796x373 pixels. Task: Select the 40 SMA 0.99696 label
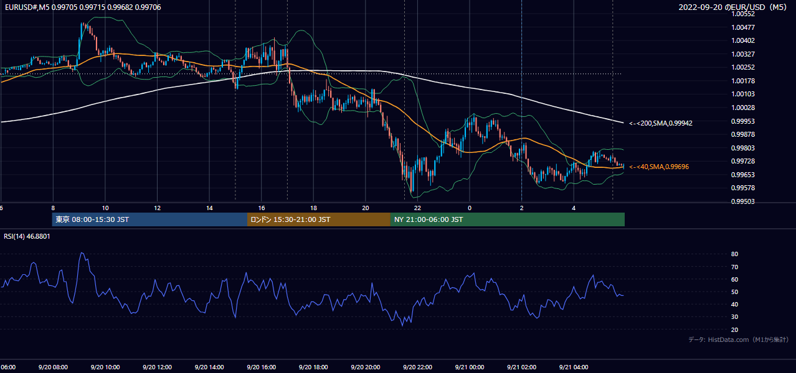(659, 167)
